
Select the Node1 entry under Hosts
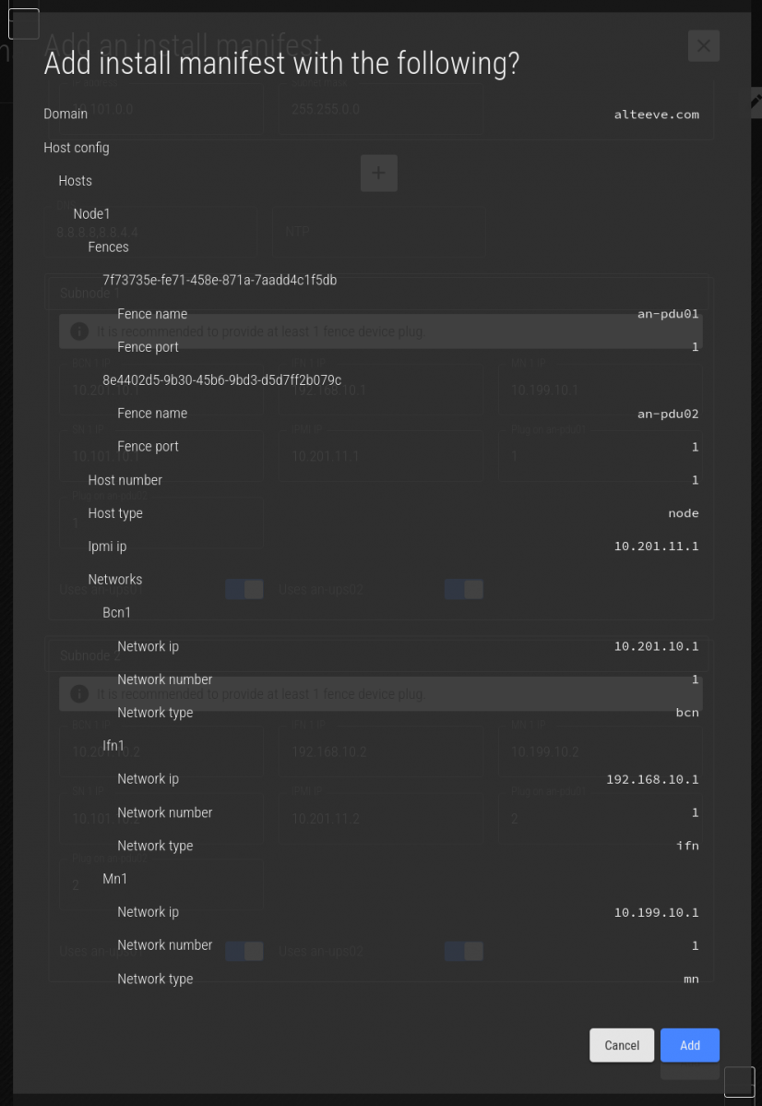point(91,214)
